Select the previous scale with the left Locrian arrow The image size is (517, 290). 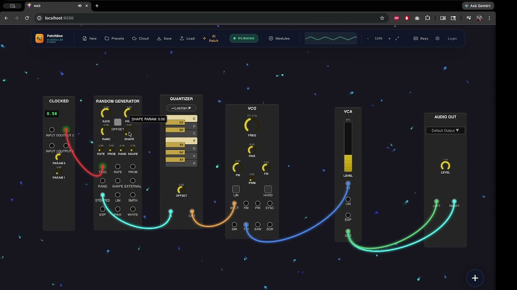point(172,108)
